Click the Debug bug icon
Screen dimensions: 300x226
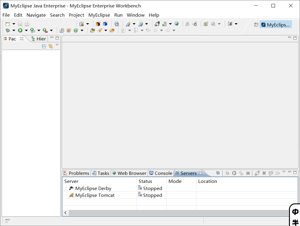pyautogui.click(x=8, y=30)
